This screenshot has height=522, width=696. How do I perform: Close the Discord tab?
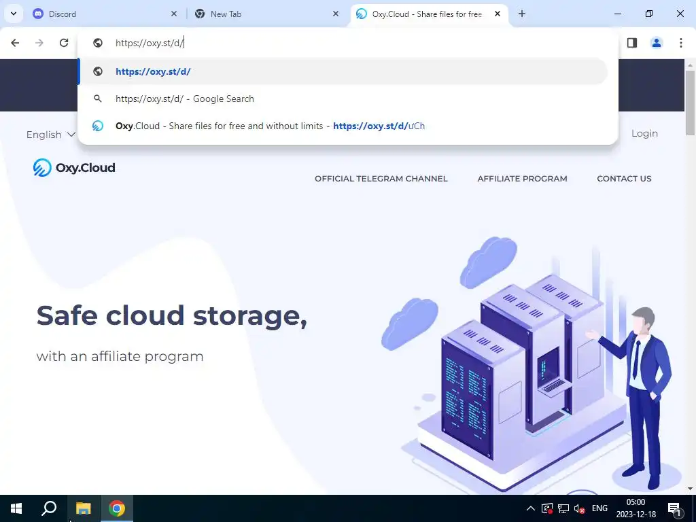[174, 14]
